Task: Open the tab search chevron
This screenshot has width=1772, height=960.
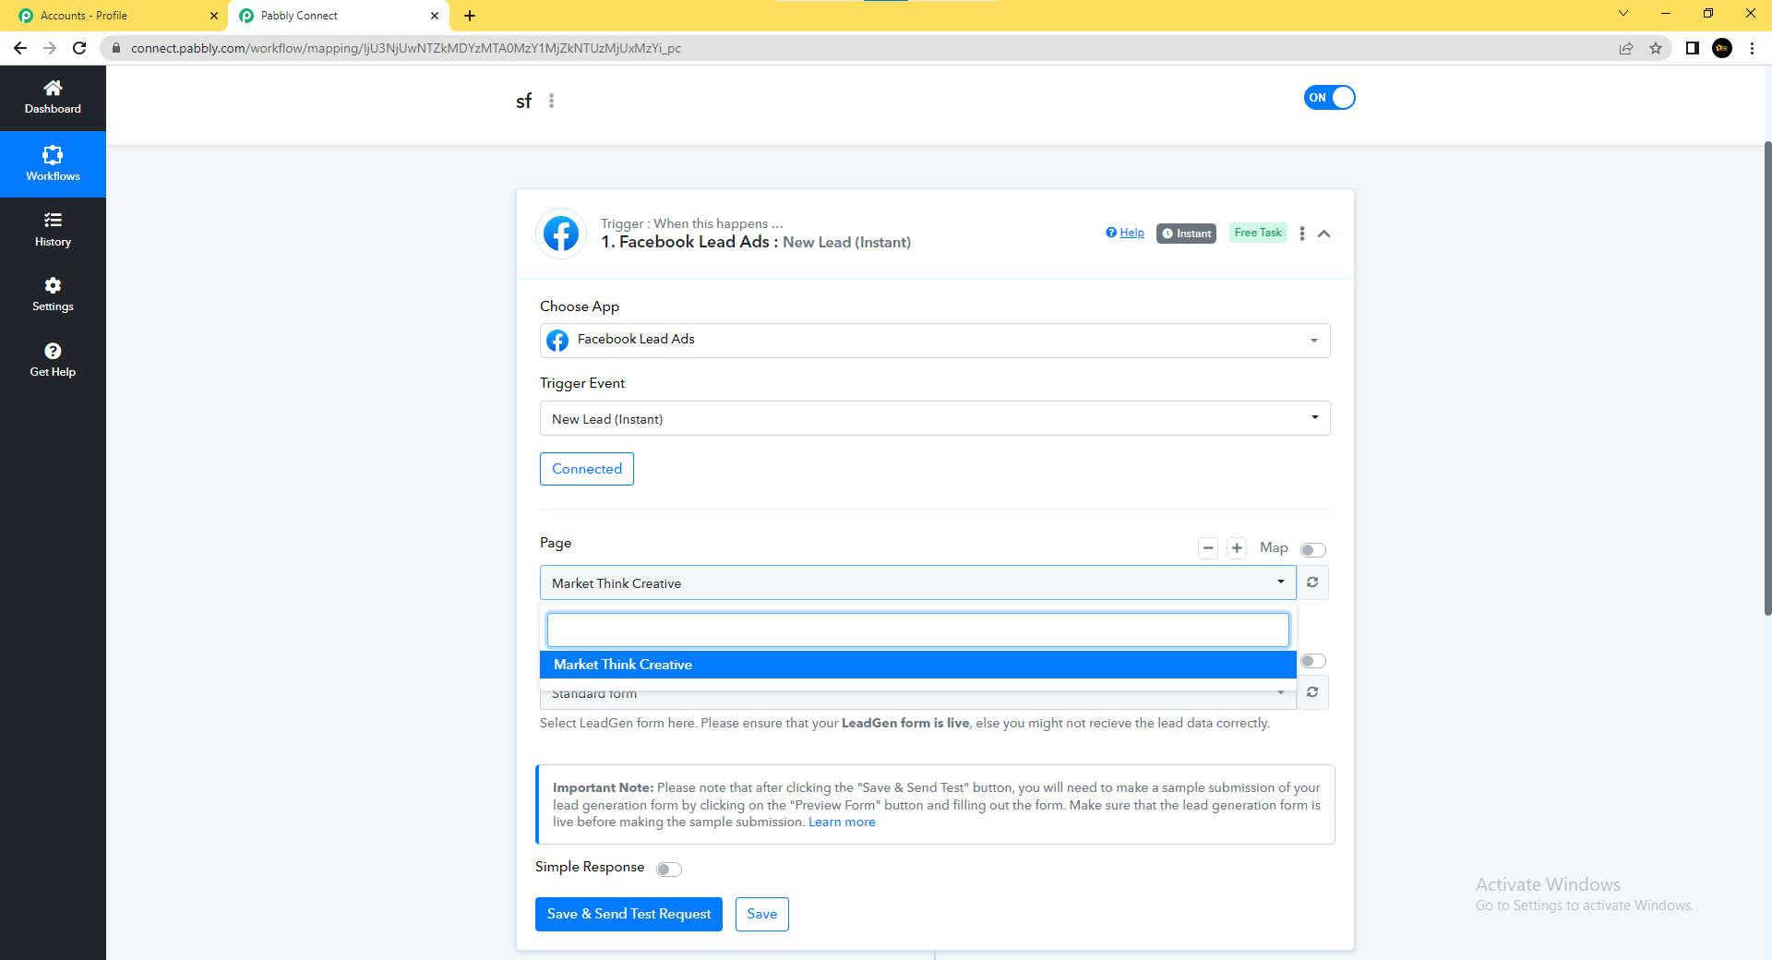Action: coord(1623,13)
